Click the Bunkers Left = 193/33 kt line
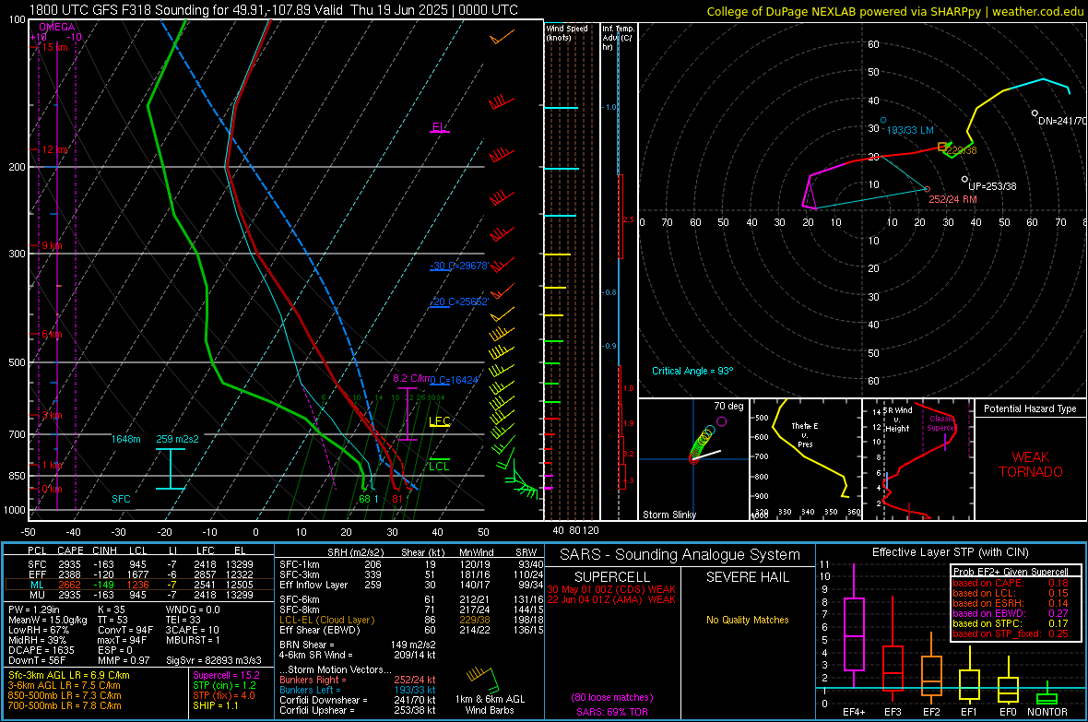The image size is (1088, 722). coord(358,690)
